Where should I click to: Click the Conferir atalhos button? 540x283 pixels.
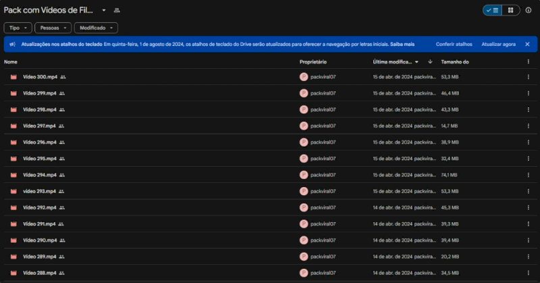click(454, 44)
